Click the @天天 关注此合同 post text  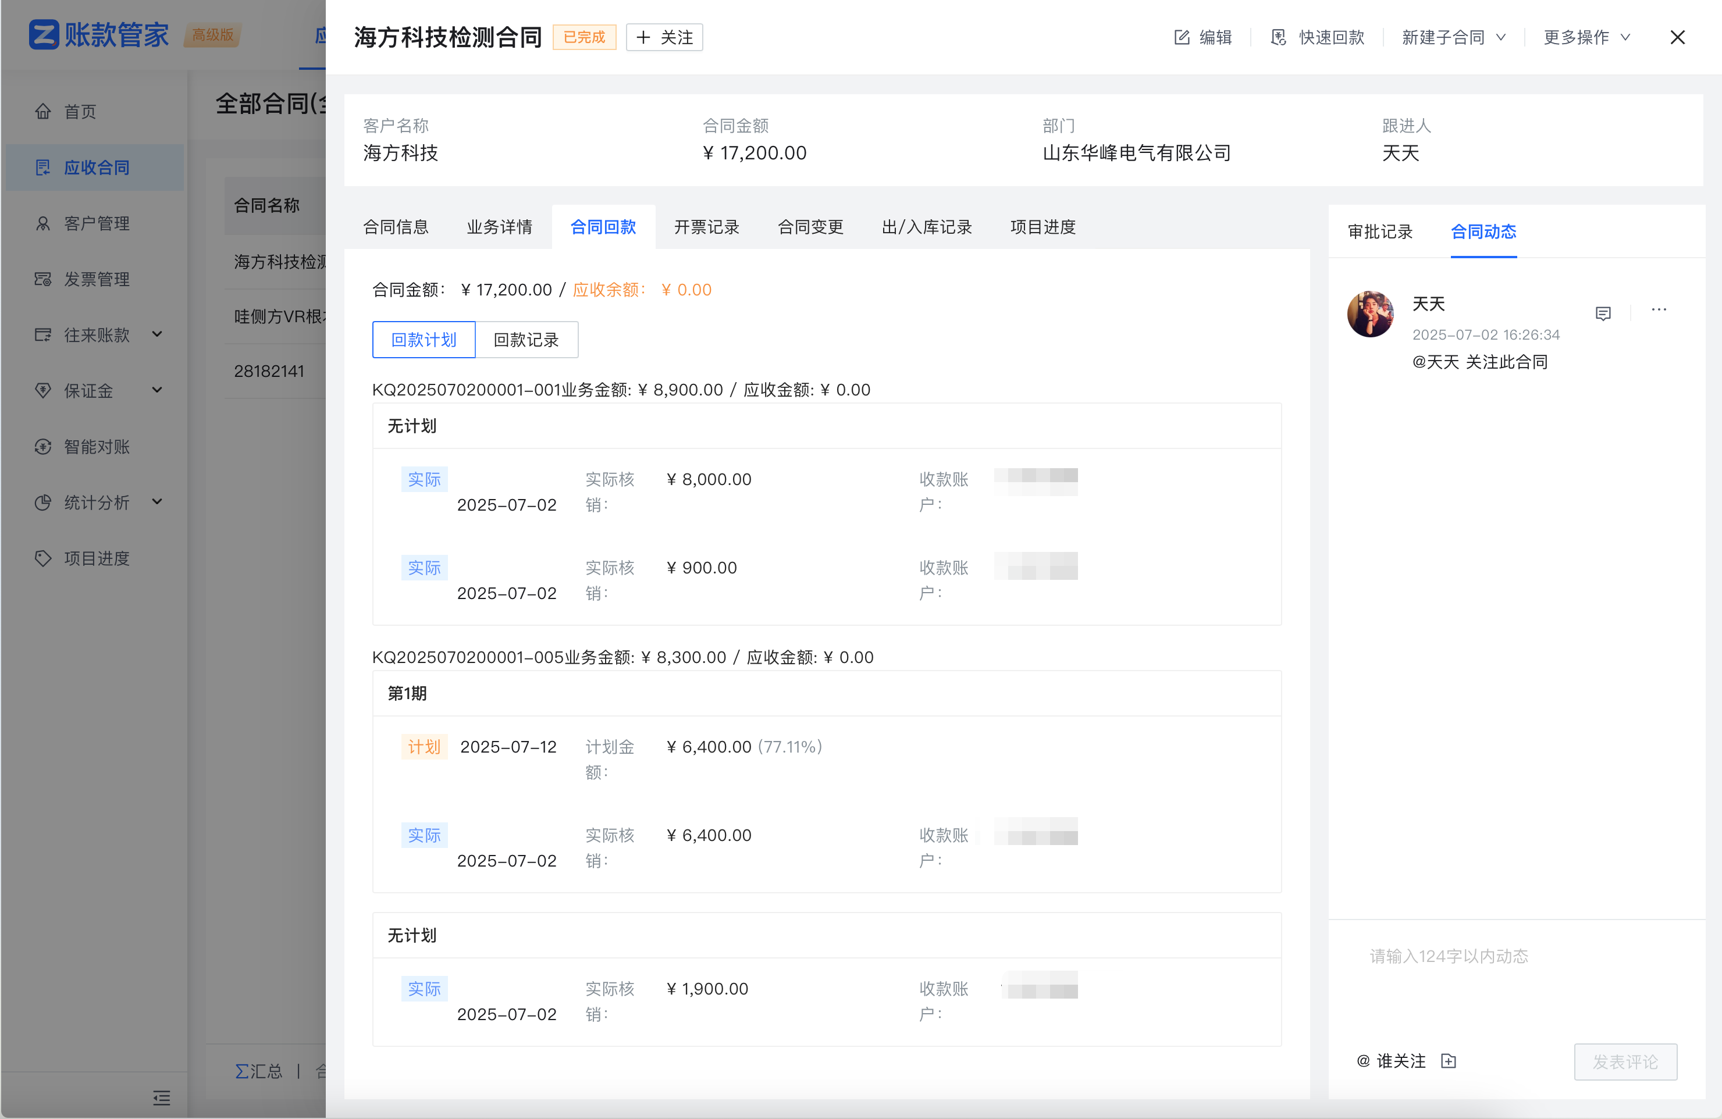[x=1479, y=362]
